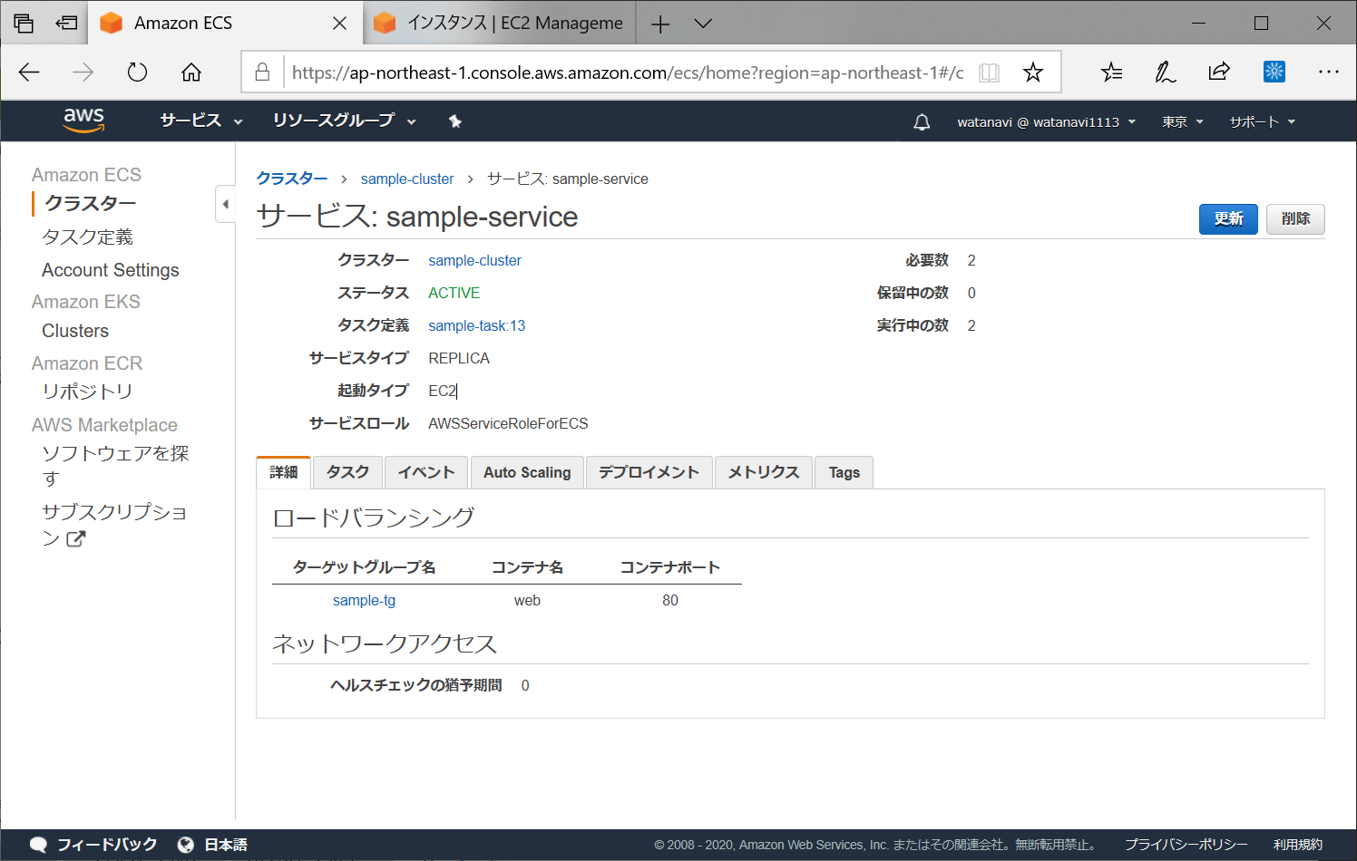Click the browser address bar URL
1357x861 pixels.
coord(628,73)
